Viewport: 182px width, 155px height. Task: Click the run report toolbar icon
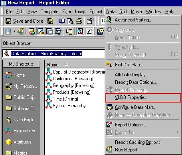point(21,31)
